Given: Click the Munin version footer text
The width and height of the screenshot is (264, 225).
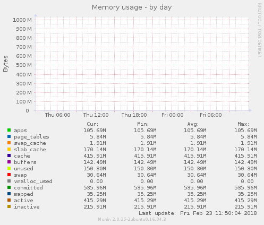Looking at the screenshot, I should (x=132, y=220).
